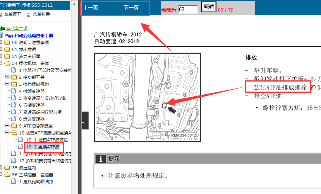Image resolution: width=321 pixels, height=194 pixels.
Task: Click folder icon of 2 多功能开关
Action: tap(14, 77)
